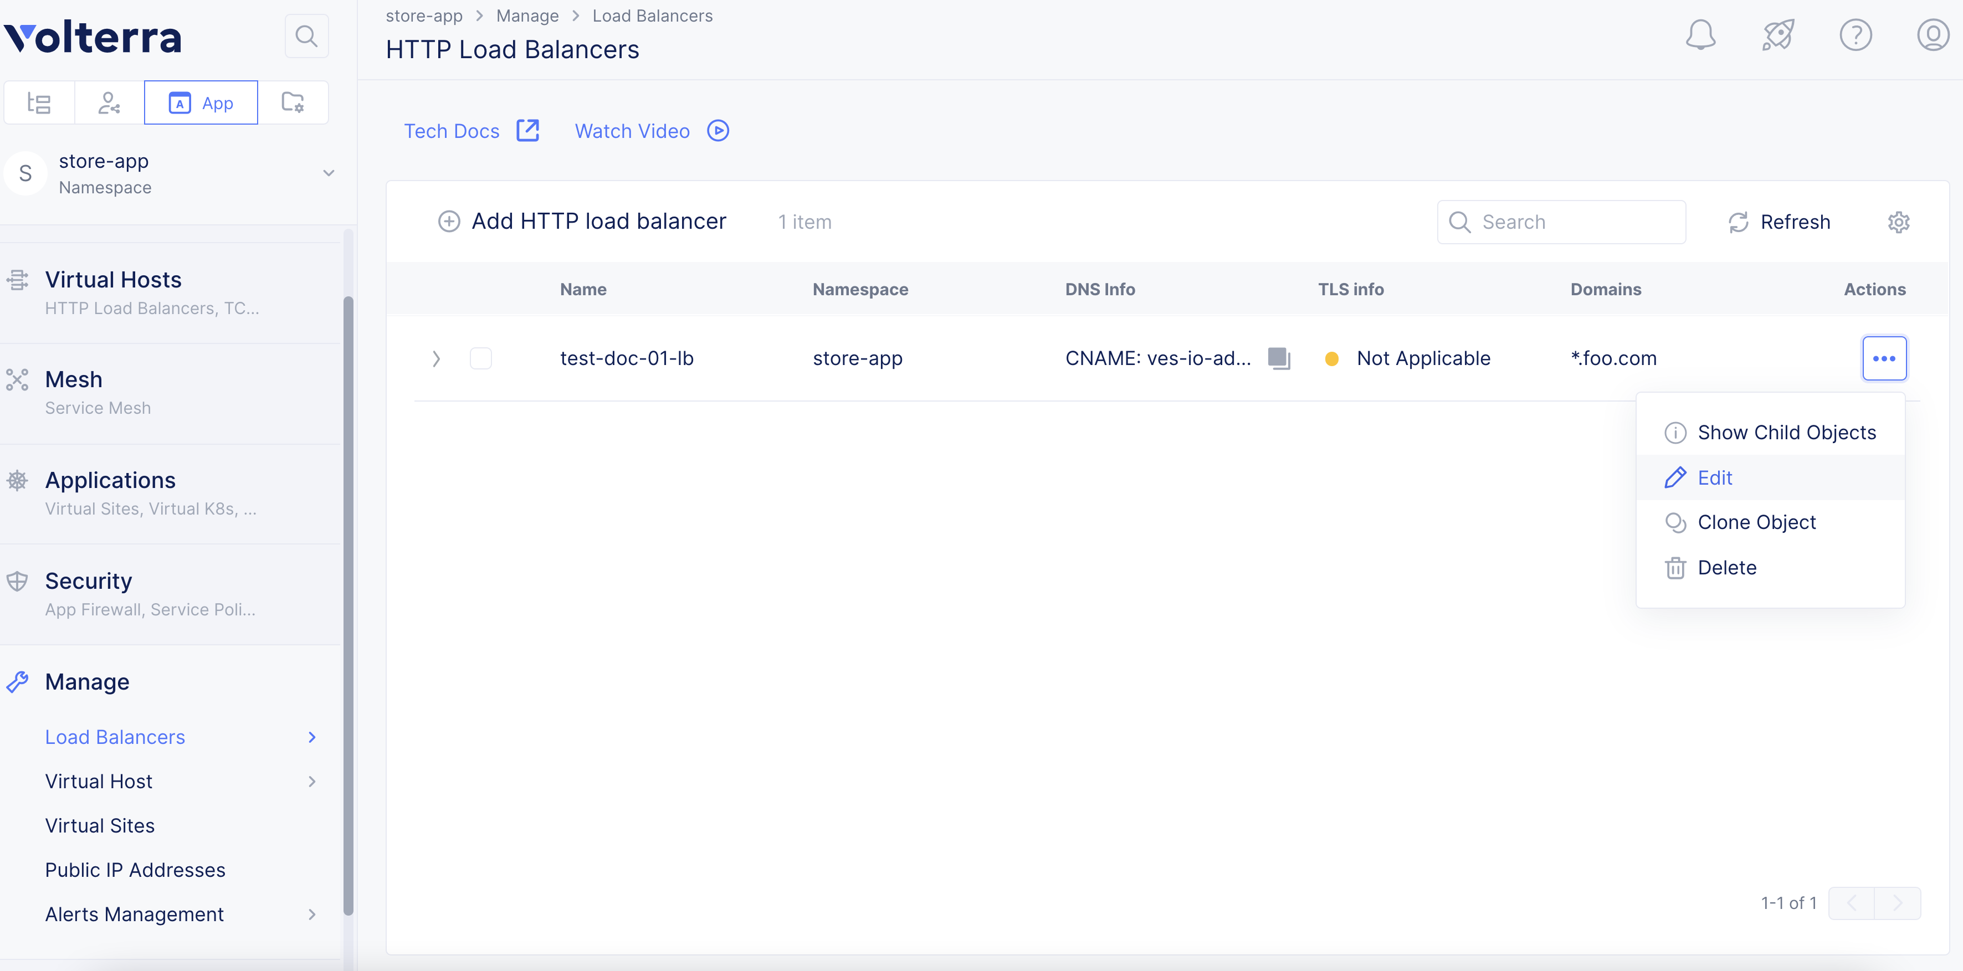Choose Clone Object from the actions menu
The width and height of the screenshot is (1963, 971).
1757,522
